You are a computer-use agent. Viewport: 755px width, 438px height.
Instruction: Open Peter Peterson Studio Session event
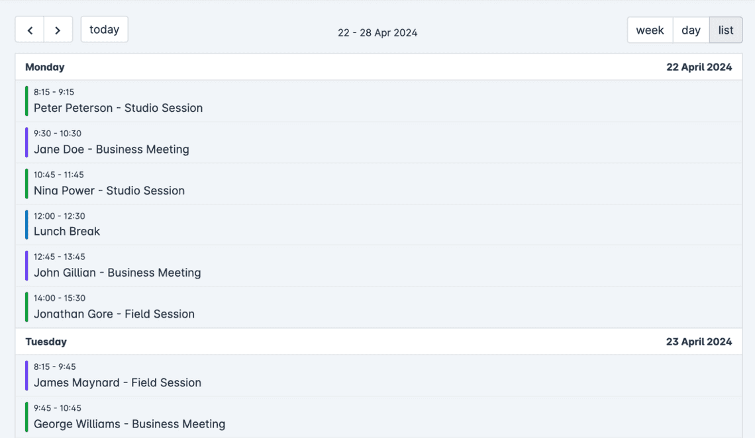[378, 101]
